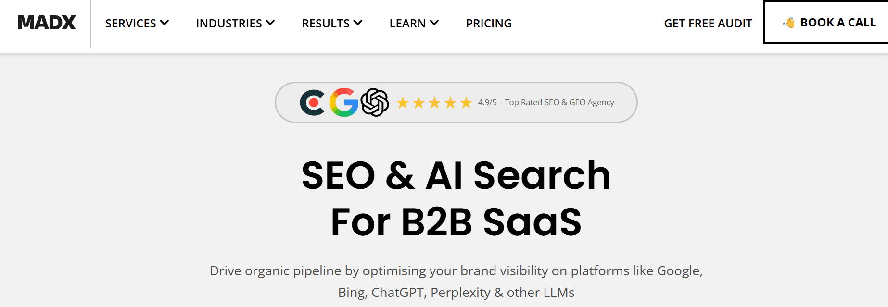888x307 pixels.
Task: Open the INDUSTRIES dropdown chevron
Action: [x=271, y=23]
